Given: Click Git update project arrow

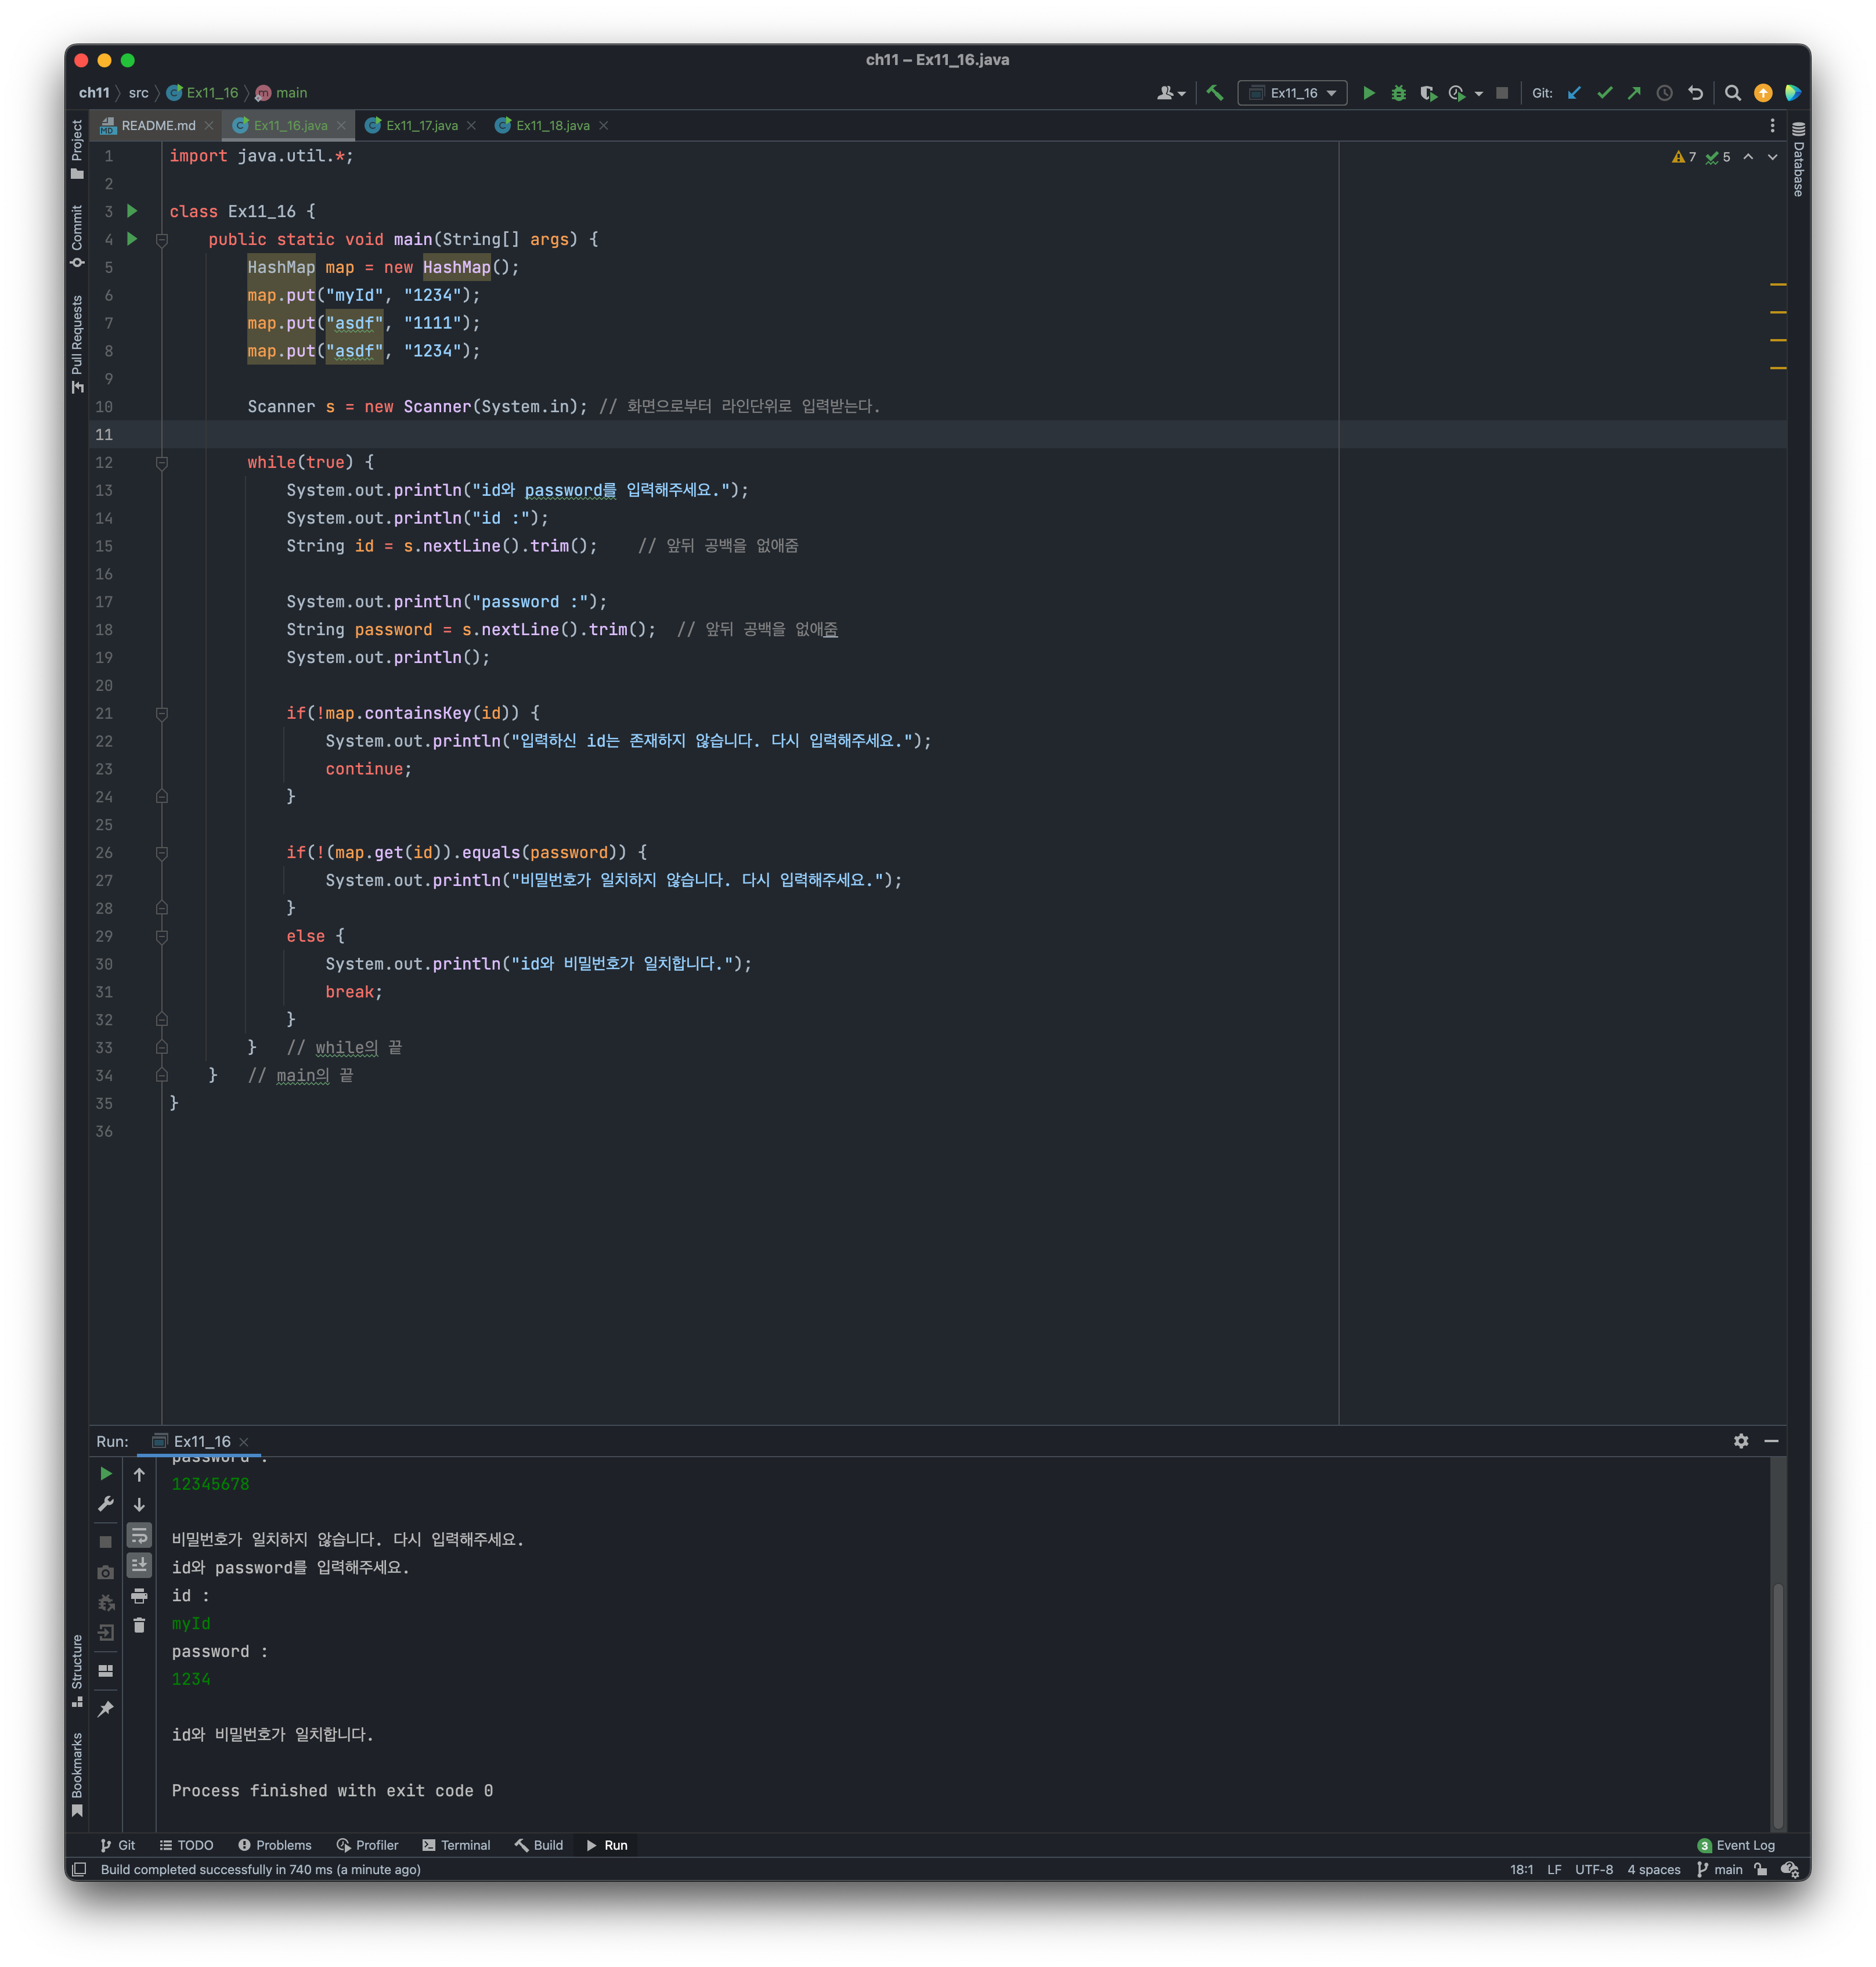Looking at the screenshot, I should coord(1574,93).
